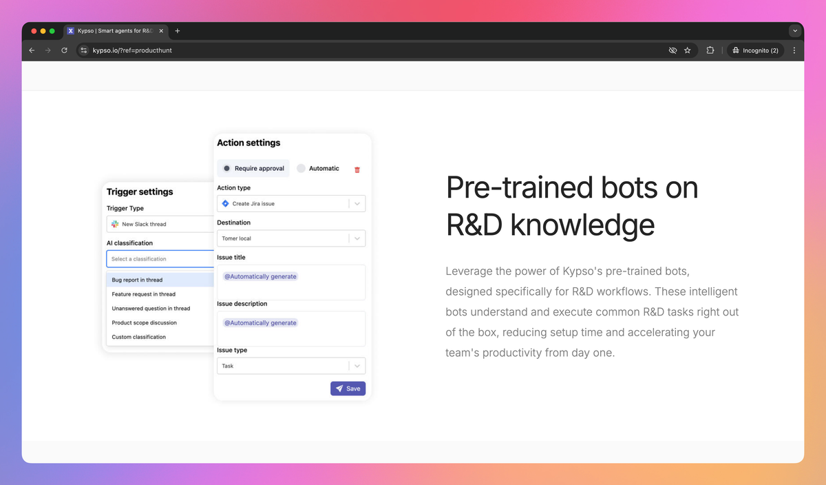Click the Issue type label
Screen dimensions: 826x485
(232, 350)
